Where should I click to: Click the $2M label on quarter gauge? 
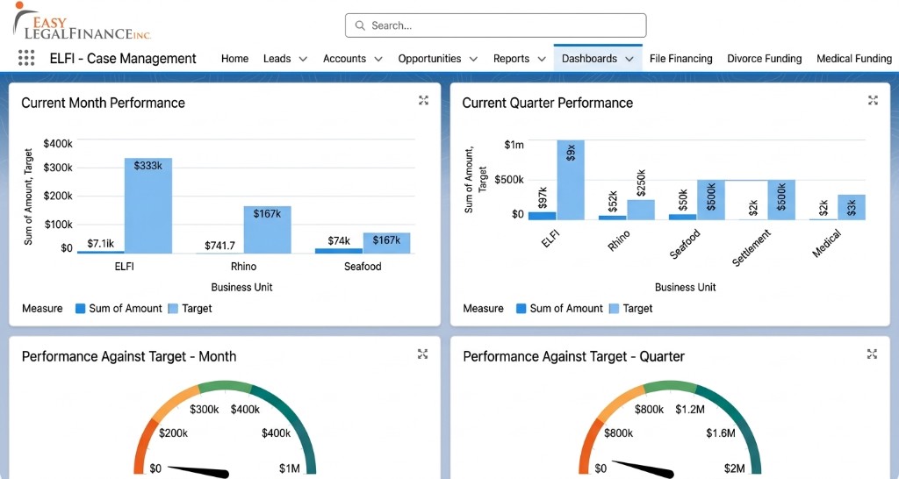tap(735, 468)
